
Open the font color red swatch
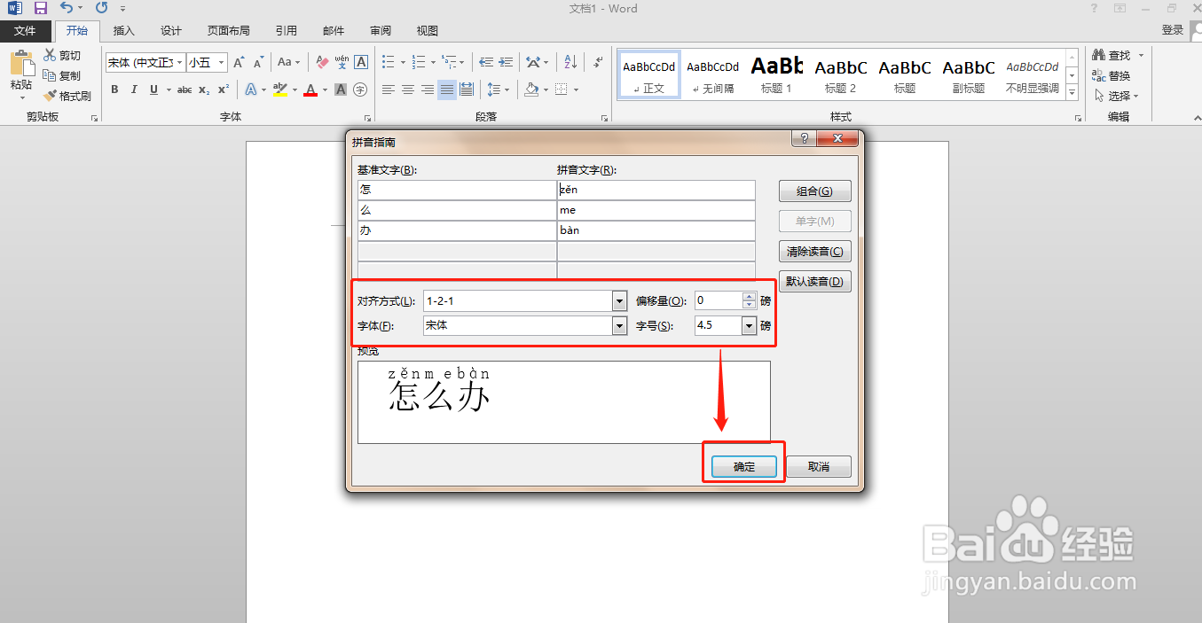[310, 90]
